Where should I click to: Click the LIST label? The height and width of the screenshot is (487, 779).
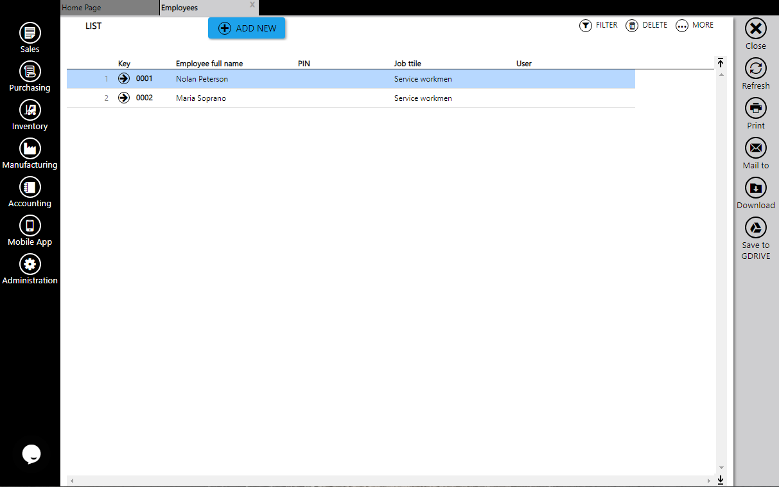point(94,26)
